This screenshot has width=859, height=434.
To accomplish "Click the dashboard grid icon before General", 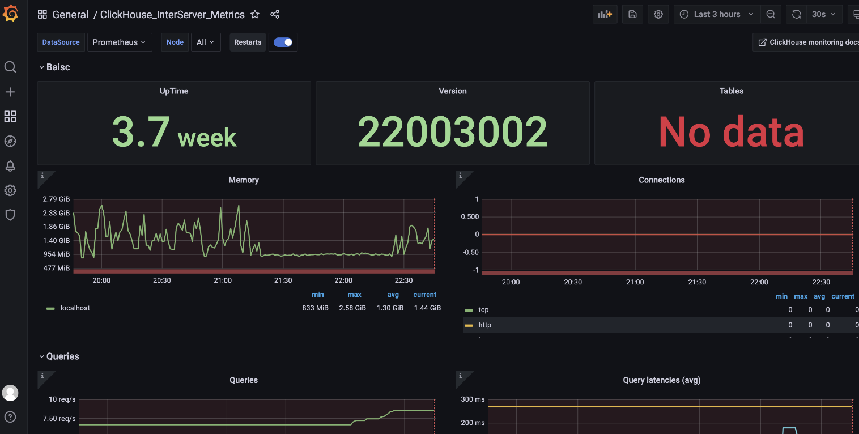I will (42, 14).
